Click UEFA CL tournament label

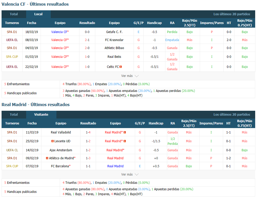click(12, 150)
